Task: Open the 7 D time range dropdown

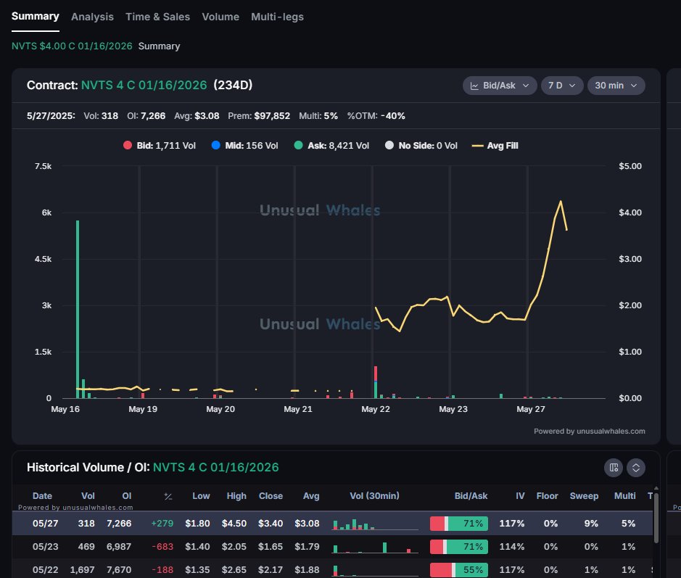Action: tap(562, 86)
